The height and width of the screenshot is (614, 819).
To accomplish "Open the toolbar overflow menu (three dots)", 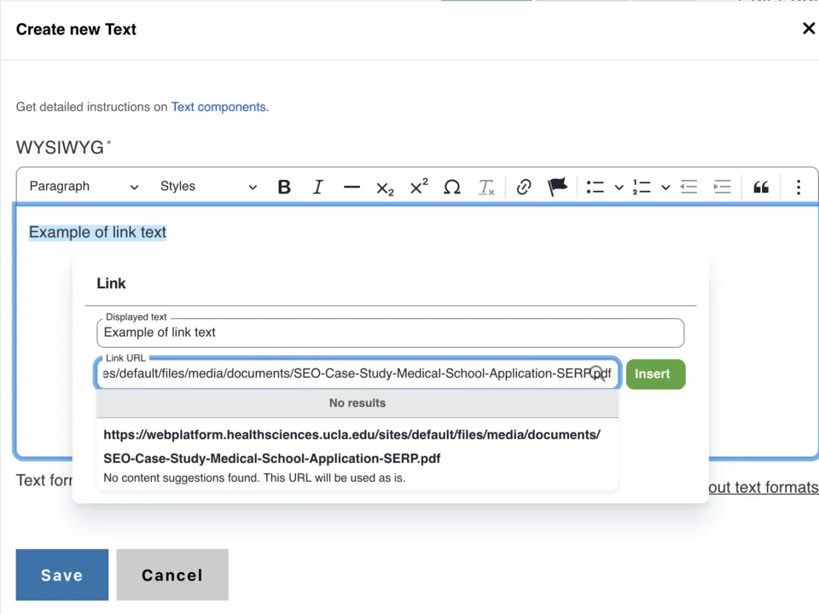I will [798, 187].
